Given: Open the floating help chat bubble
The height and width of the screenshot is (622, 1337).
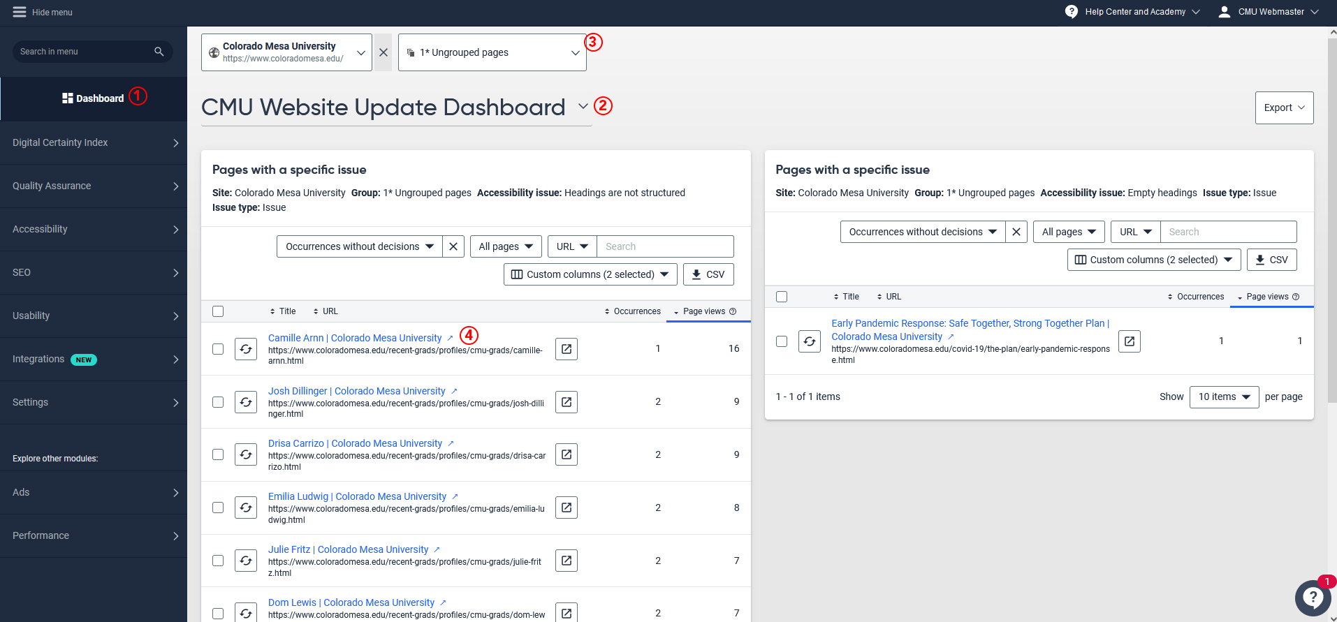Looking at the screenshot, I should [1313, 598].
